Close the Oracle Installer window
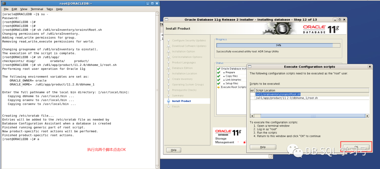This screenshot has height=169, width=380. pyautogui.click(x=344, y=20)
